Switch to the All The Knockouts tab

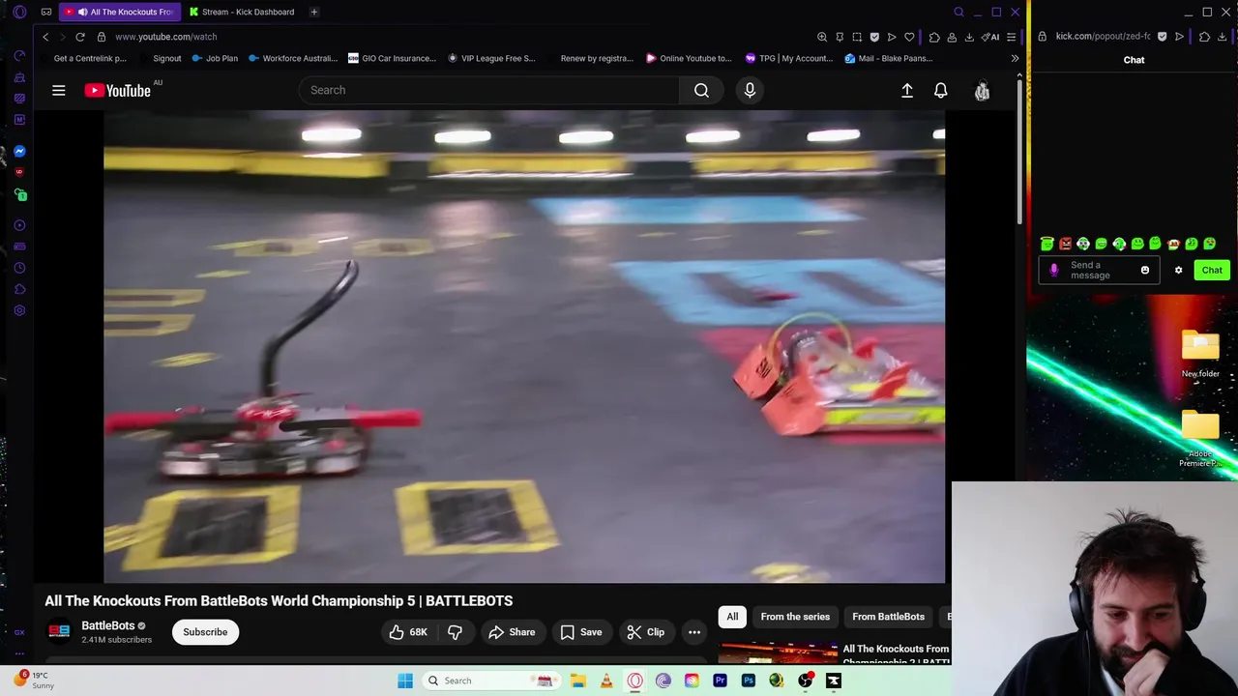coord(119,12)
